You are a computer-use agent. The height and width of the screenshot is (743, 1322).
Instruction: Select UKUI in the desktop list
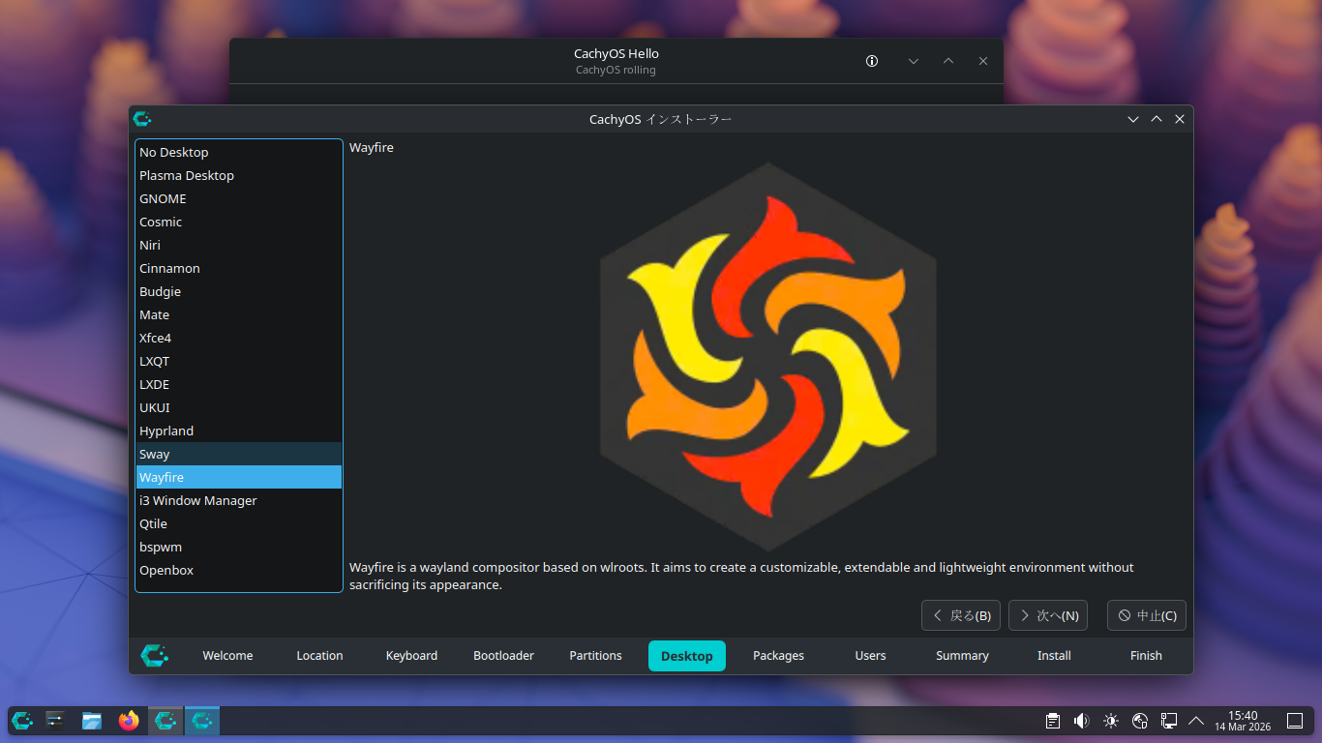pos(239,407)
